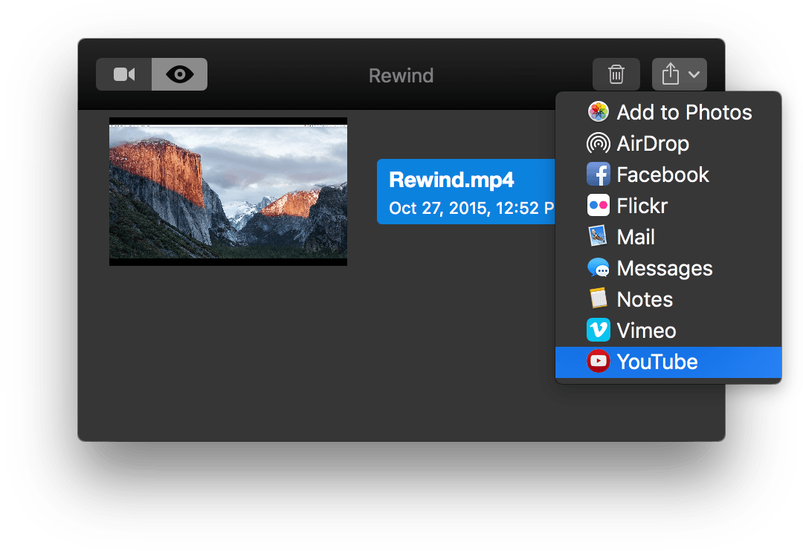Select the Rewind.mp4 file entry
This screenshot has width=803, height=551.
[466, 192]
